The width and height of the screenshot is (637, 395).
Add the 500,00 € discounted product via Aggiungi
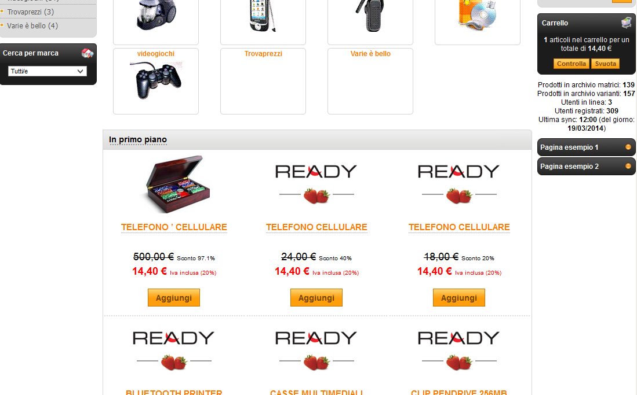[174, 298]
